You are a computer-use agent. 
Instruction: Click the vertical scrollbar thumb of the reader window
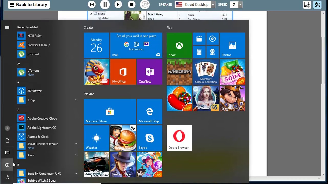[323, 61]
